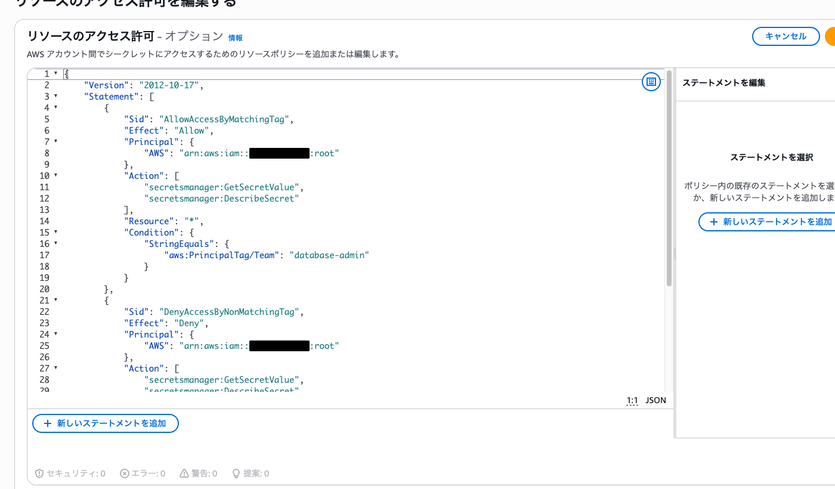Click the 提案: 0 status text

pyautogui.click(x=256, y=473)
